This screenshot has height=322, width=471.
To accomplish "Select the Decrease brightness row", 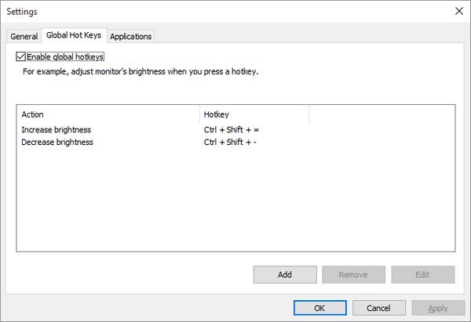I will point(57,142).
